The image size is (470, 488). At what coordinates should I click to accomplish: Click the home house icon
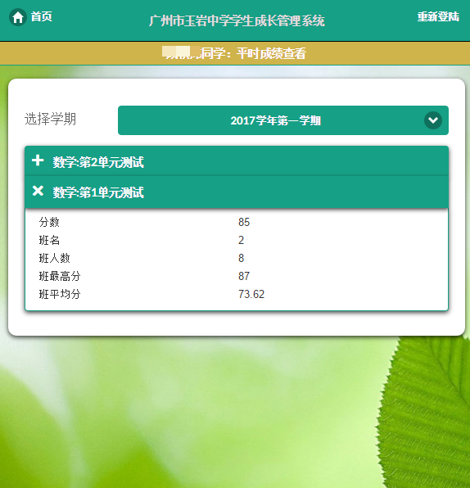pos(18,17)
